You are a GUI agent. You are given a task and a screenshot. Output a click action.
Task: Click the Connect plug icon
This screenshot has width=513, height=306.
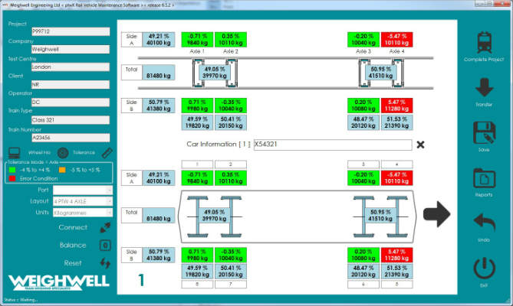[x=106, y=228]
